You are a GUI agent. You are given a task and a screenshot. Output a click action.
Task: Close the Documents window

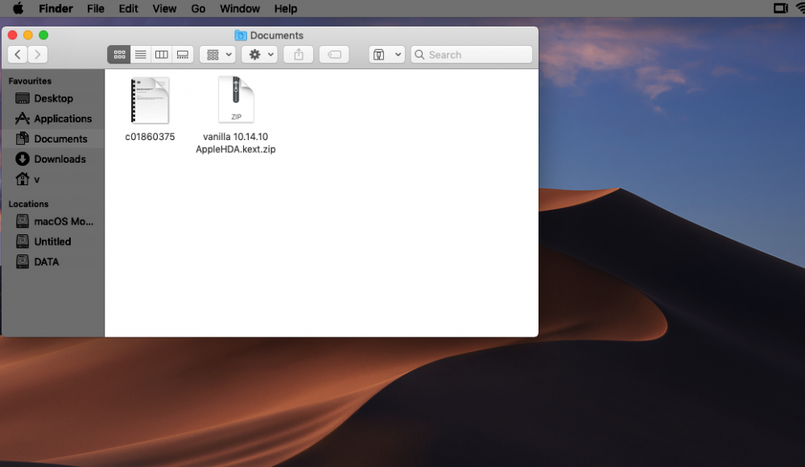click(12, 35)
